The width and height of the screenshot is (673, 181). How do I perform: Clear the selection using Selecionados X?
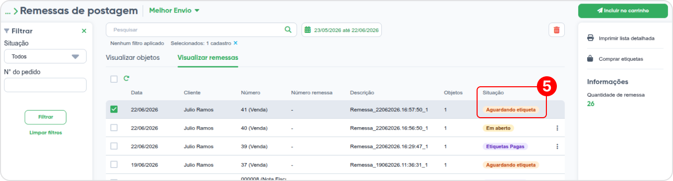236,43
